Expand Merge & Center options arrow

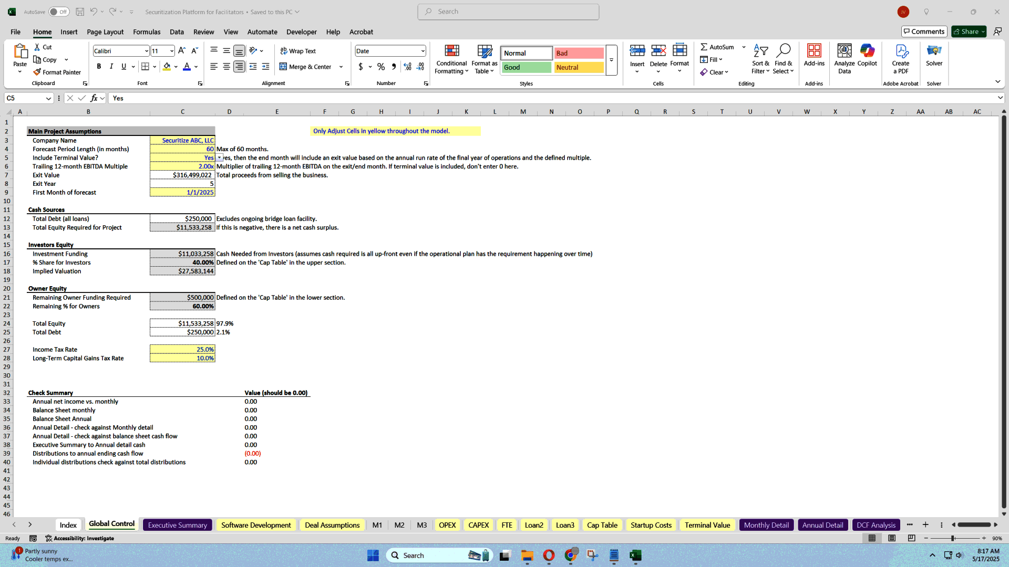pos(341,67)
